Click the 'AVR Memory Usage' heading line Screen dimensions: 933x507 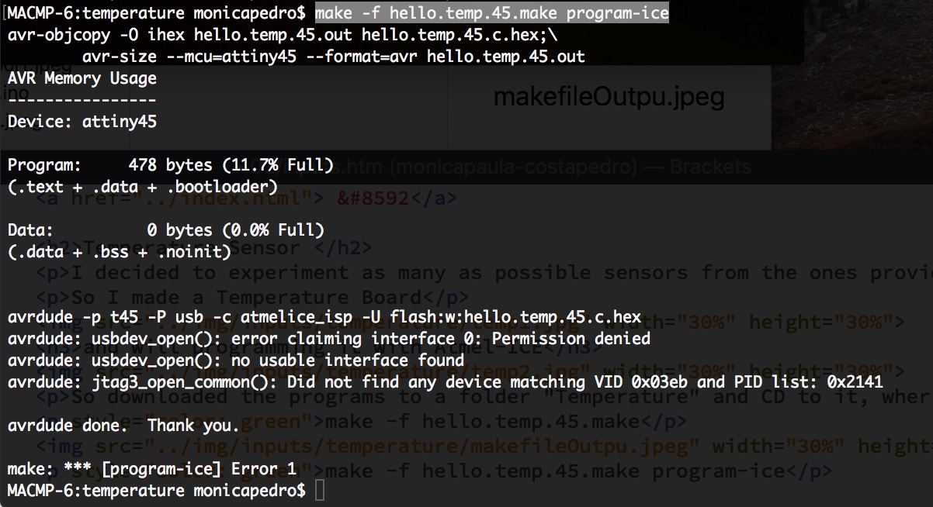tap(82, 78)
